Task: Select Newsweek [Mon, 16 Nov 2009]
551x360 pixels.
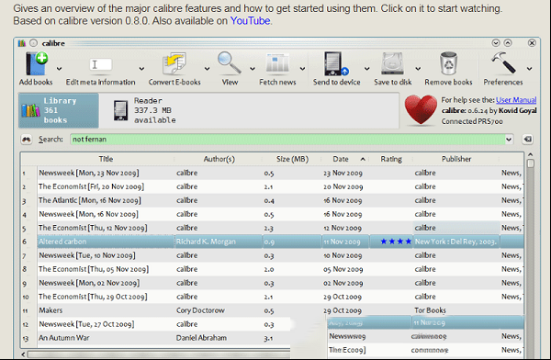Action: [x=88, y=214]
